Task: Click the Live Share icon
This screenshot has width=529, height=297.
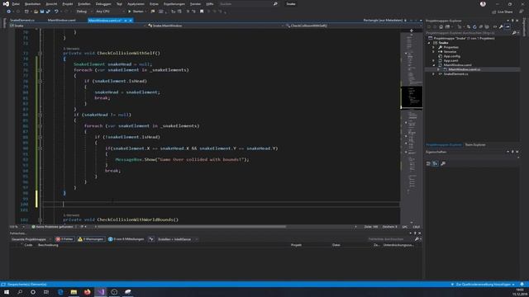Action: [494, 12]
